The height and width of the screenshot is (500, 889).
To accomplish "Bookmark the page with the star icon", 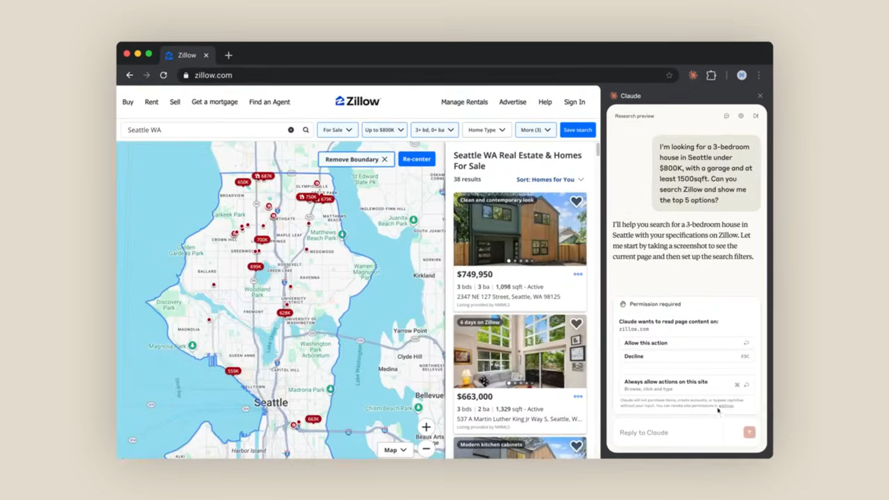I will pos(669,75).
